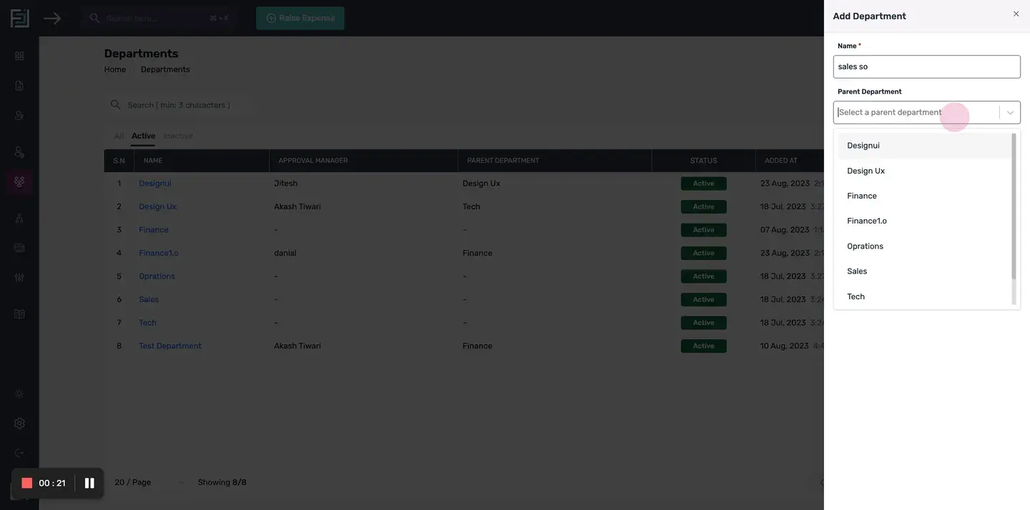Click the dropdown list scrollbar
This screenshot has height=510, width=1030.
pos(1014,207)
